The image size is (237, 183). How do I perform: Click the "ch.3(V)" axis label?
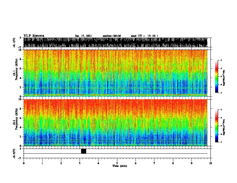tap(14, 153)
